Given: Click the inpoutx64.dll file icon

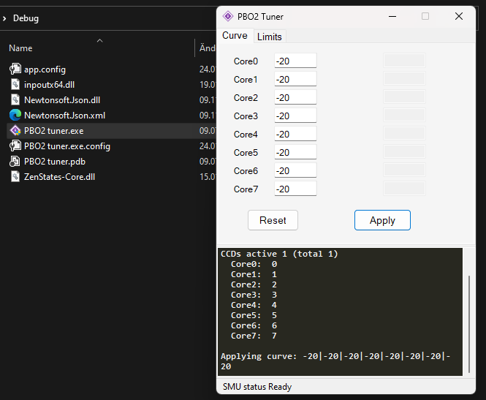Looking at the screenshot, I should [15, 84].
